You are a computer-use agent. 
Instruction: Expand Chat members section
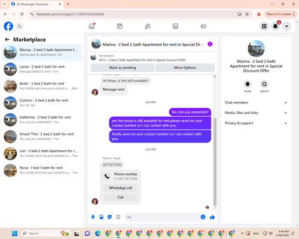tap(256, 102)
